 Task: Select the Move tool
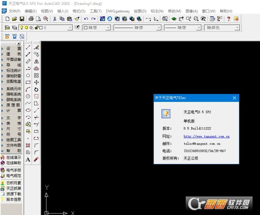click(x=36, y=82)
